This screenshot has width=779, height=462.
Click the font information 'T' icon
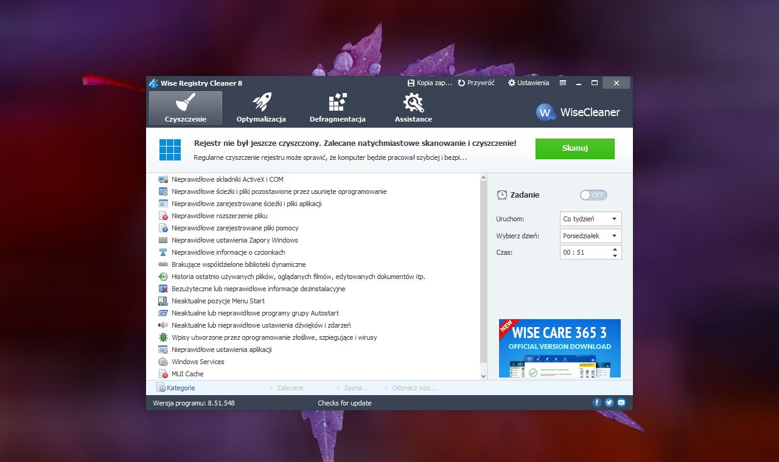coord(162,252)
